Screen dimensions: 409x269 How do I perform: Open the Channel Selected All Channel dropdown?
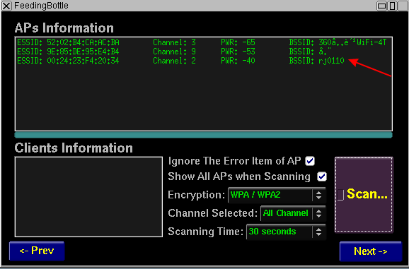click(293, 213)
